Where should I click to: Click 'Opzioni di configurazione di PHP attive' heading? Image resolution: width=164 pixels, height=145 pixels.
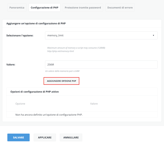click(x=35, y=92)
